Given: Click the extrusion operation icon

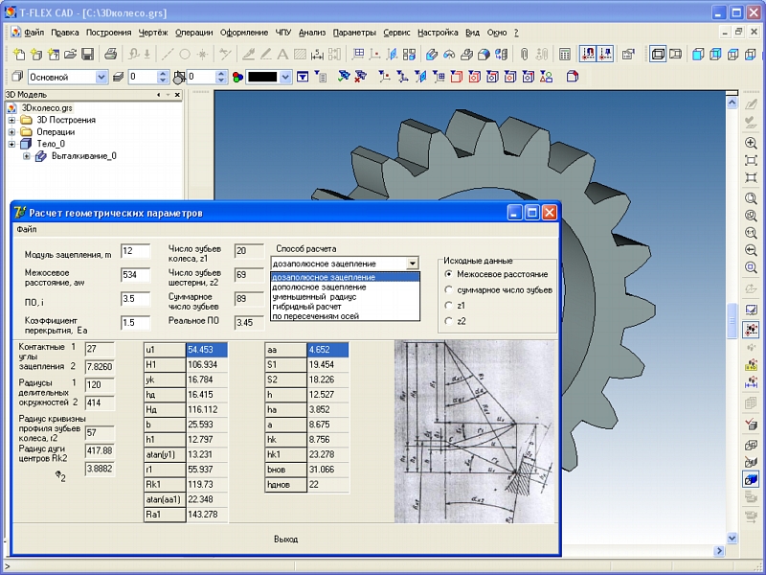Looking at the screenshot, I should pos(432,54).
